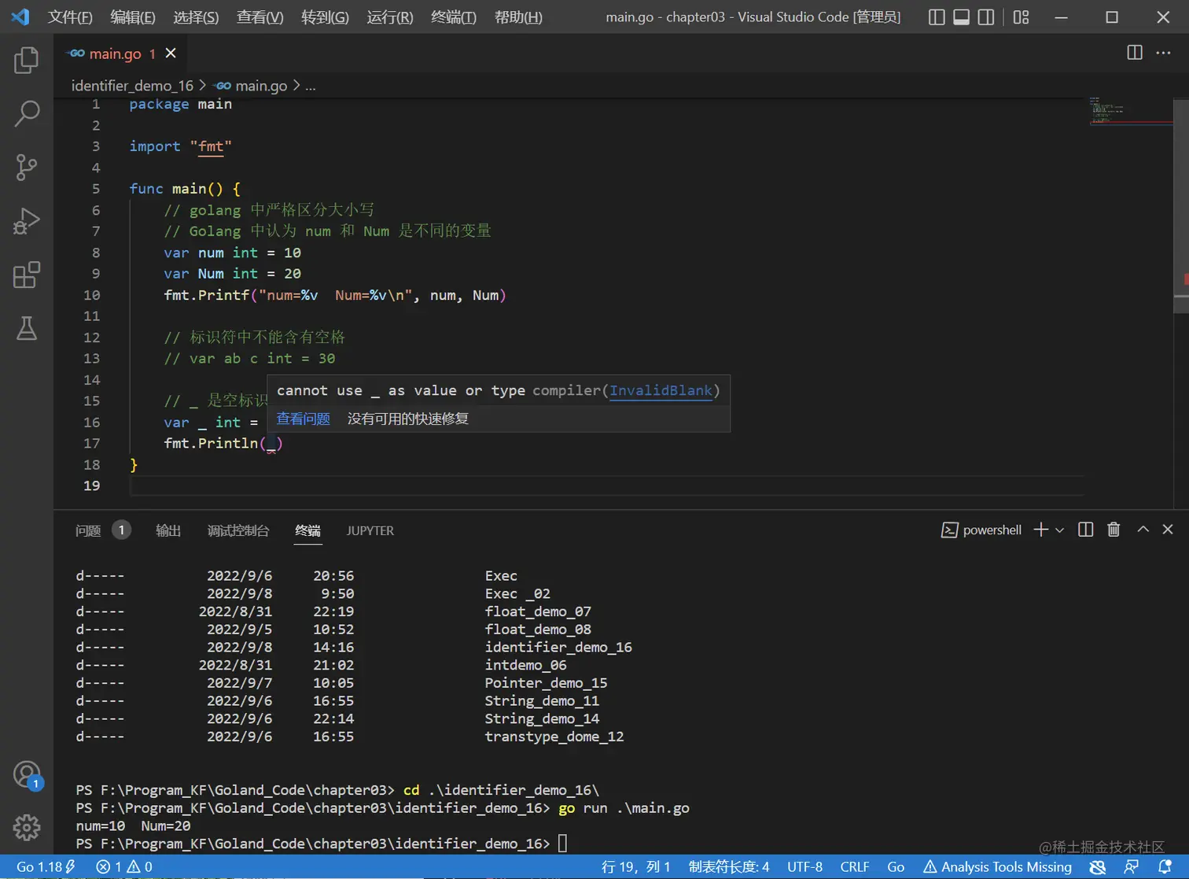Delete the terminal with trash icon
Image resolution: width=1189 pixels, height=879 pixels.
pos(1114,530)
